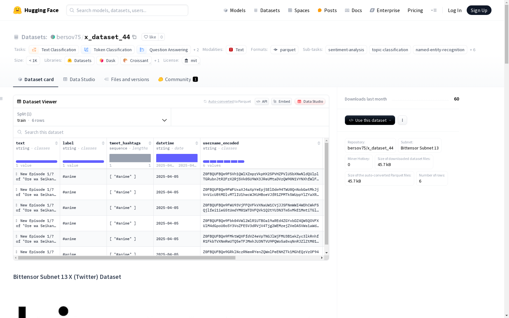Click the Datasets: breadcrumb link
This screenshot has width=509, height=318.
(x=34, y=37)
